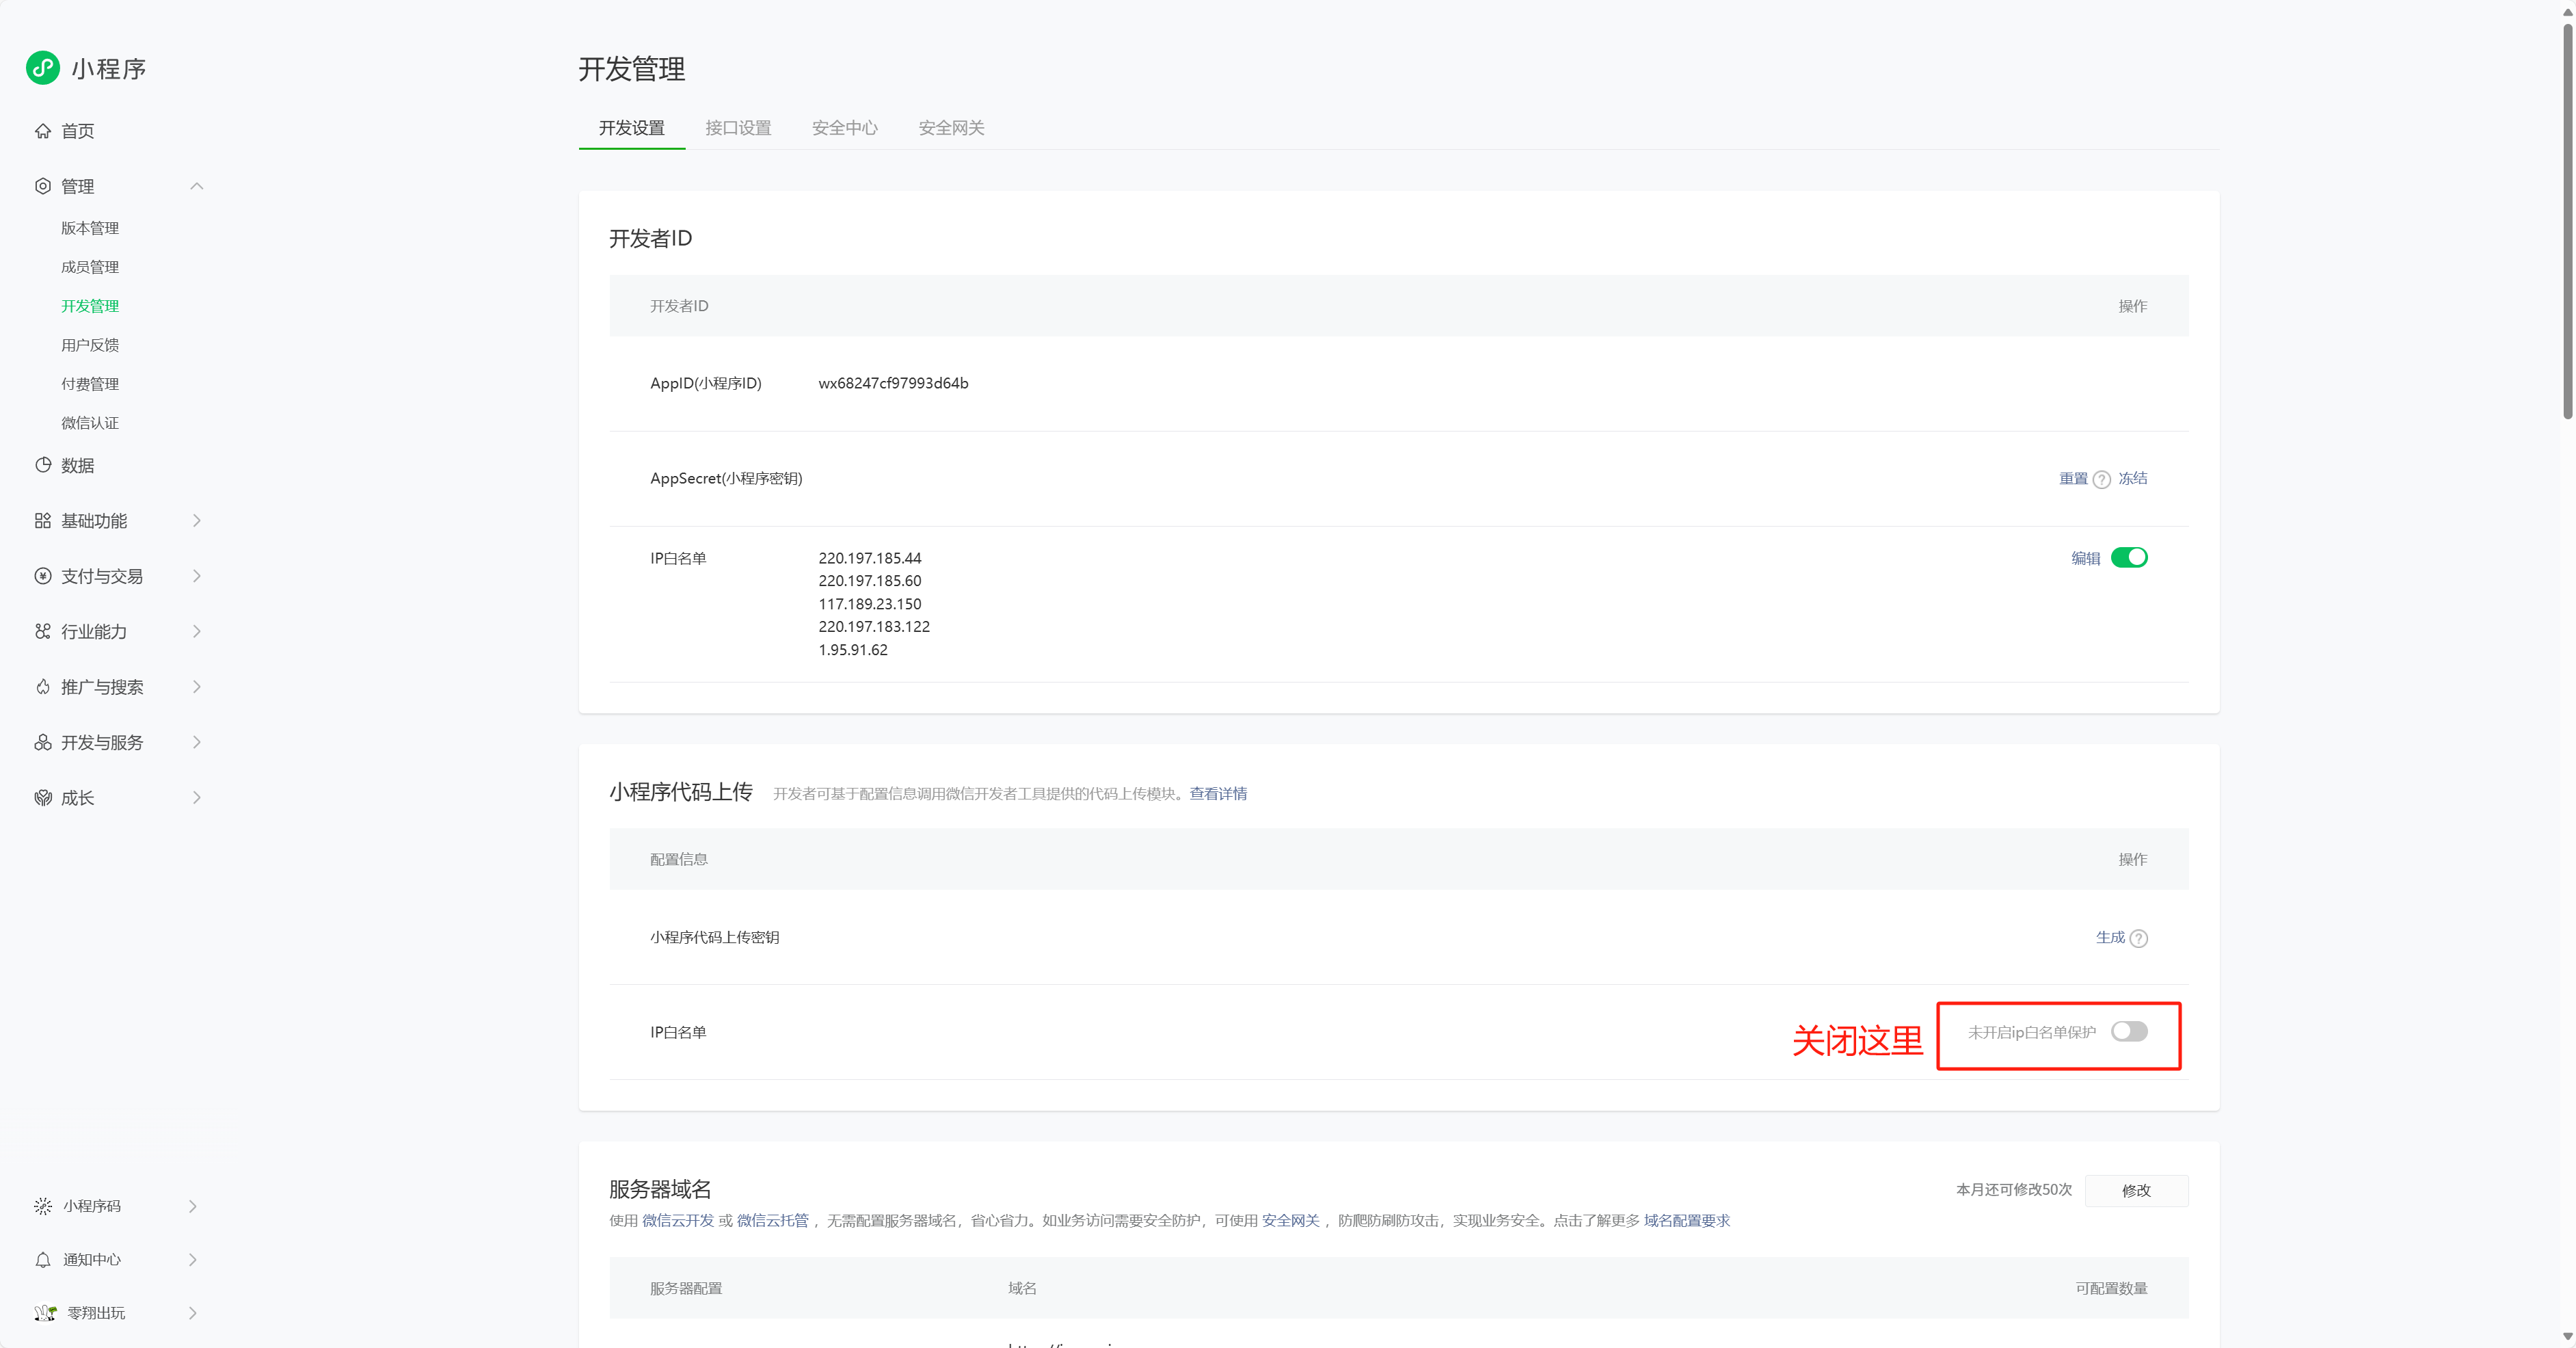
Task: Click the 数据 chart icon in the sidebar
Action: pos(42,465)
